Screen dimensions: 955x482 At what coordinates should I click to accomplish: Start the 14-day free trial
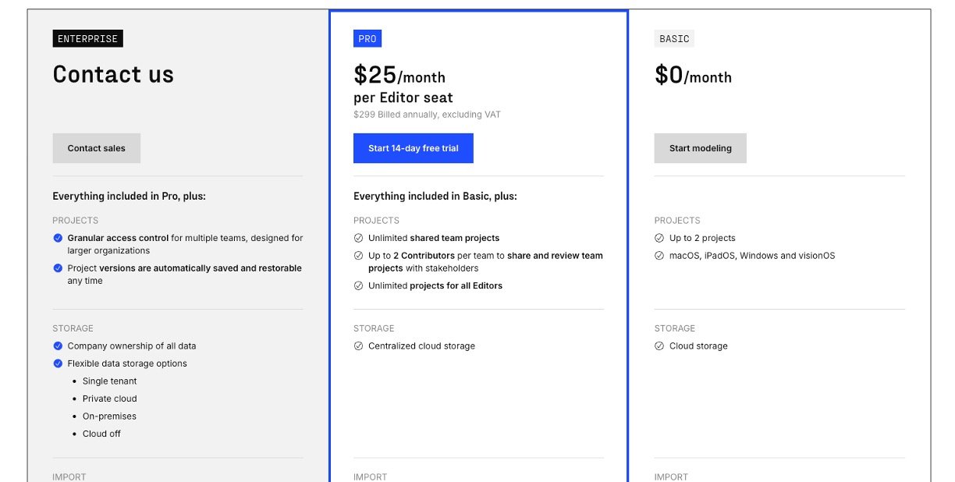pyautogui.click(x=413, y=148)
